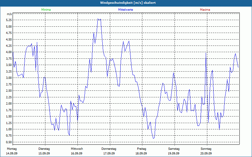Click the Freitag day label

coord(141,149)
